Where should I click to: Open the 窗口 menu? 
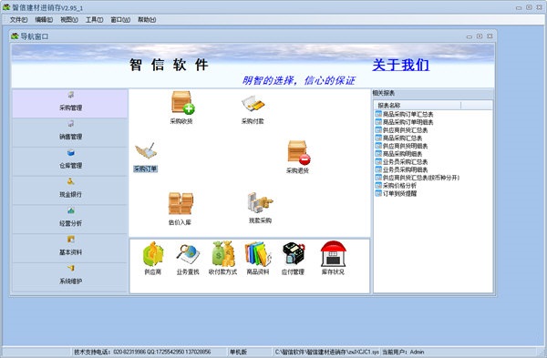coord(120,20)
